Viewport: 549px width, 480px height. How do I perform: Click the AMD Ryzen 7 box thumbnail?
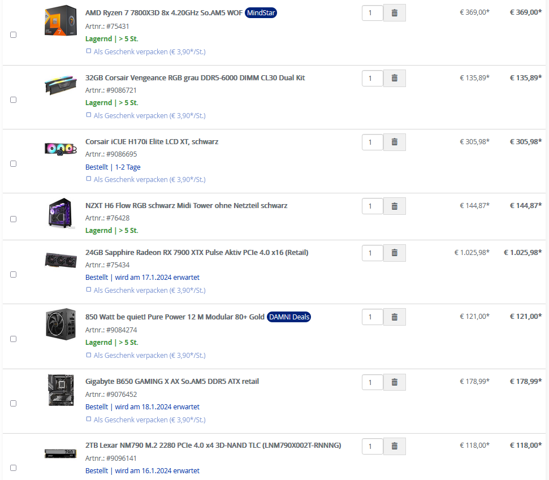(61, 20)
